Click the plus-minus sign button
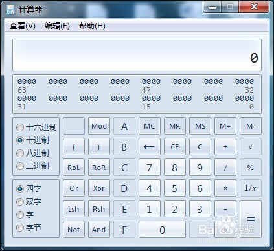The image size is (274, 251). click(225, 147)
